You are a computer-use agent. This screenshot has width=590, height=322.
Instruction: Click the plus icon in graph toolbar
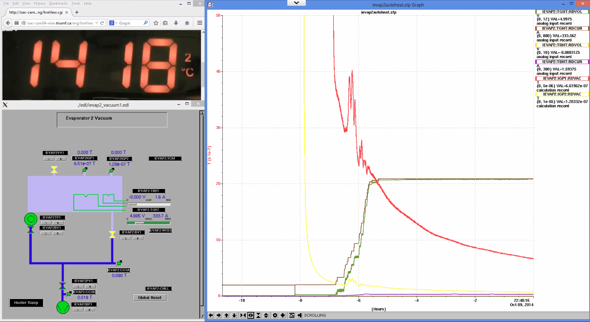pos(283,315)
